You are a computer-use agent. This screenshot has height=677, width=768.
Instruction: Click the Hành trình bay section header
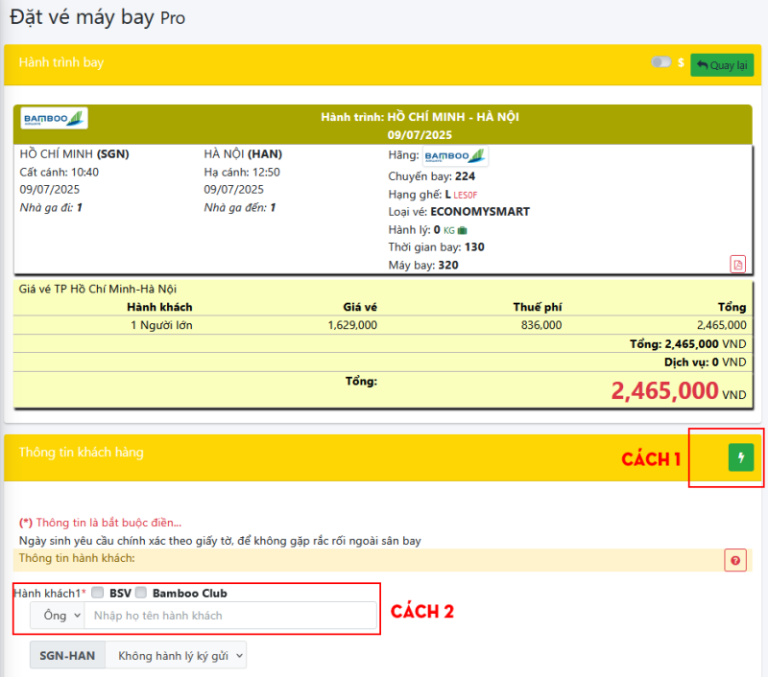pyautogui.click(x=61, y=63)
